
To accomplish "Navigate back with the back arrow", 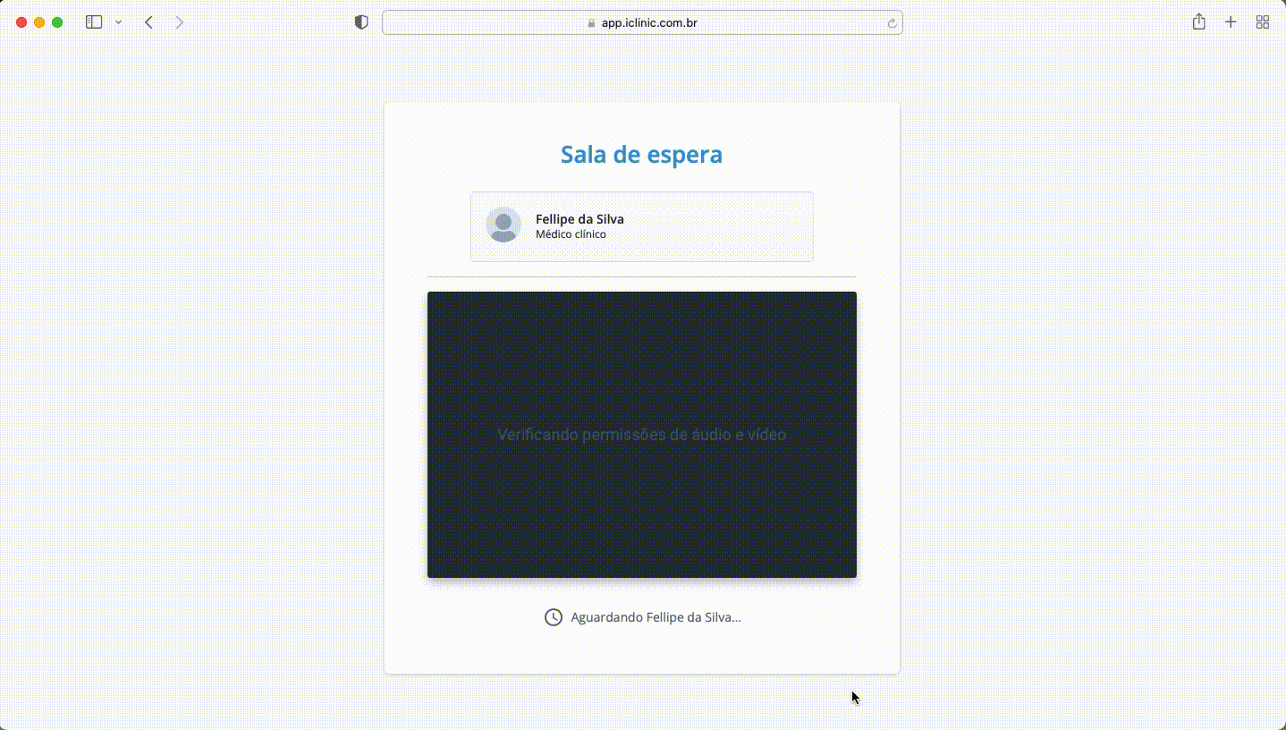I will pos(148,21).
